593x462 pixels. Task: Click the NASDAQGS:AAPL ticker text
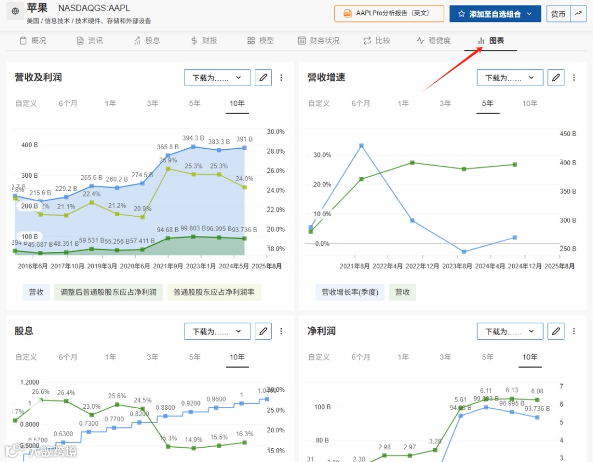(x=94, y=8)
